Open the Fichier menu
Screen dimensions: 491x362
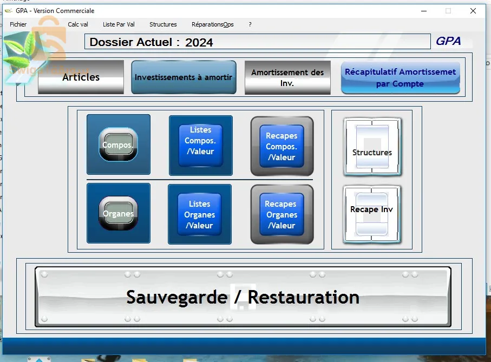coord(18,24)
